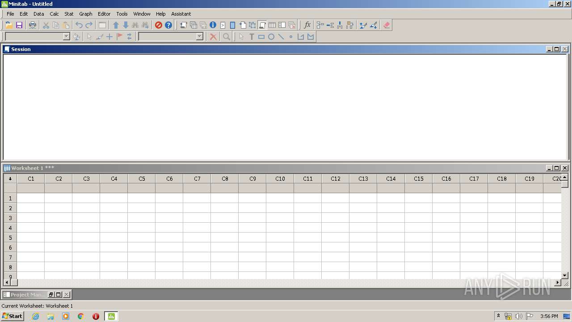Click the worksheet horizontal scrollbar right arrow

pyautogui.click(x=557, y=283)
